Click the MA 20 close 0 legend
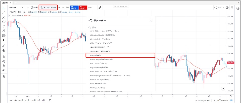Image resolution: width=241 pixels, height=103 pixels. point(17,15)
